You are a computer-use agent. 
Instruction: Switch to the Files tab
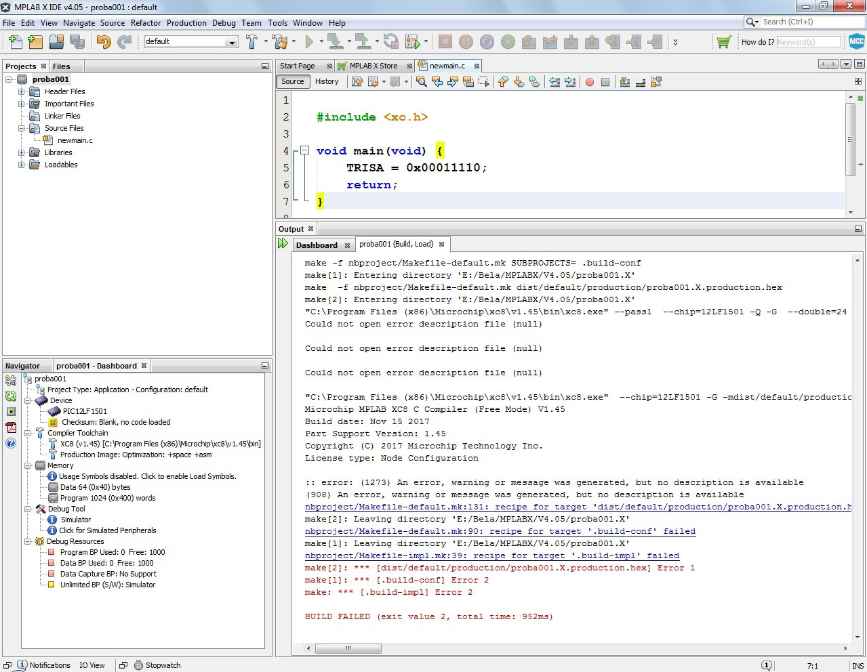pyautogui.click(x=62, y=66)
